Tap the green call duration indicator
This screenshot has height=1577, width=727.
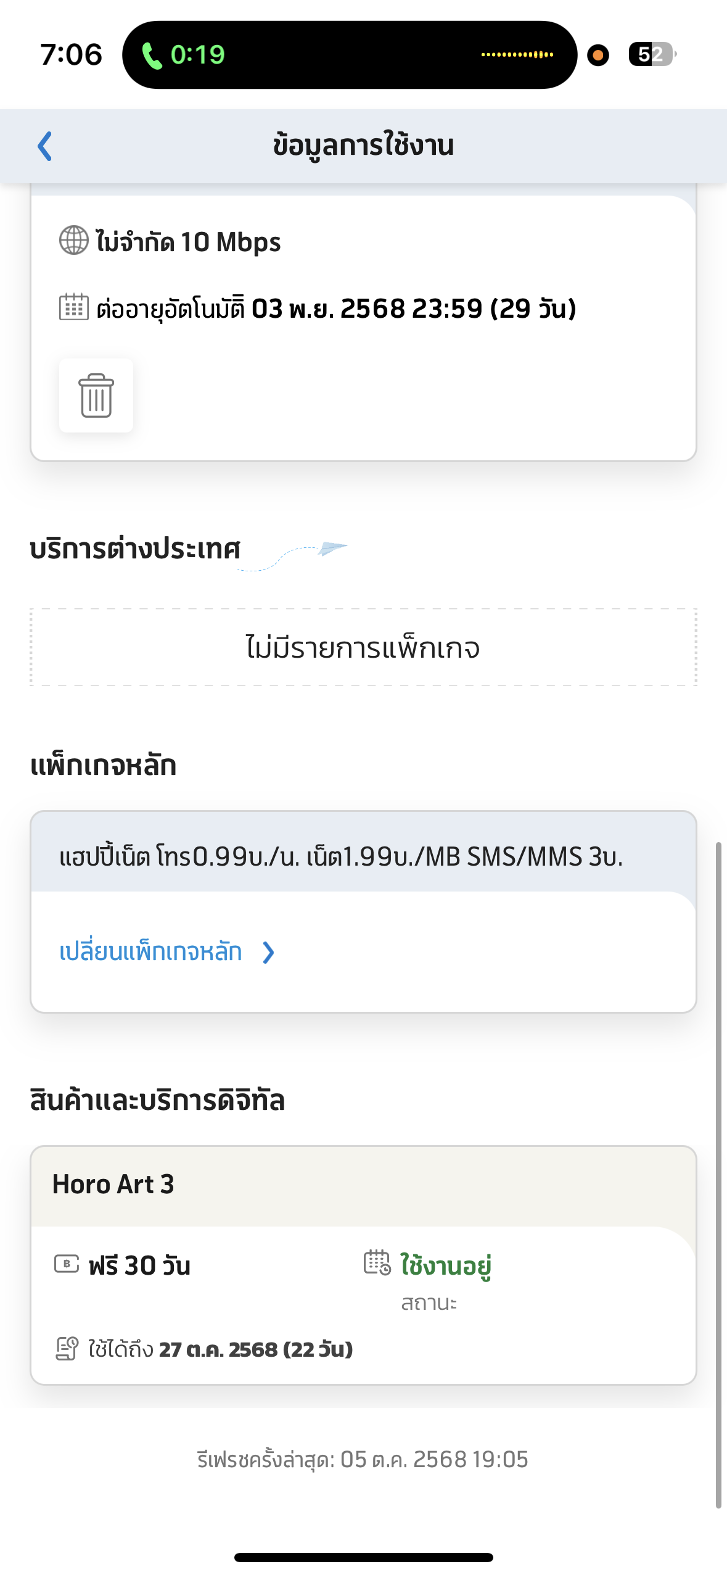tap(184, 55)
